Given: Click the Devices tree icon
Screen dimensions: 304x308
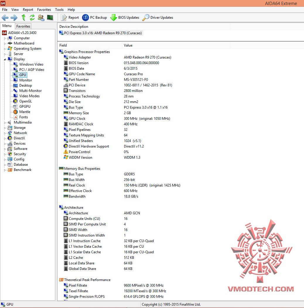Looking at the screenshot, I should (10, 143).
